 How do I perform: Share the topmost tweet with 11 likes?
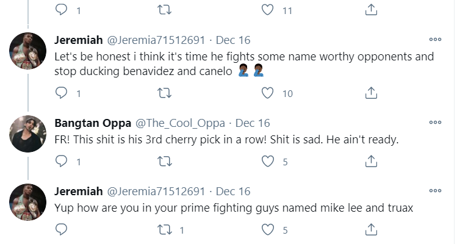371,10
